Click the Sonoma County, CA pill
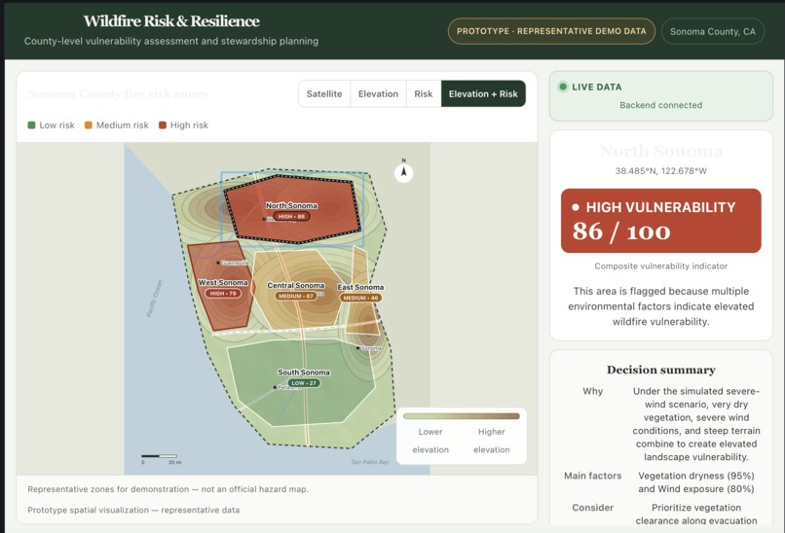 click(x=712, y=31)
